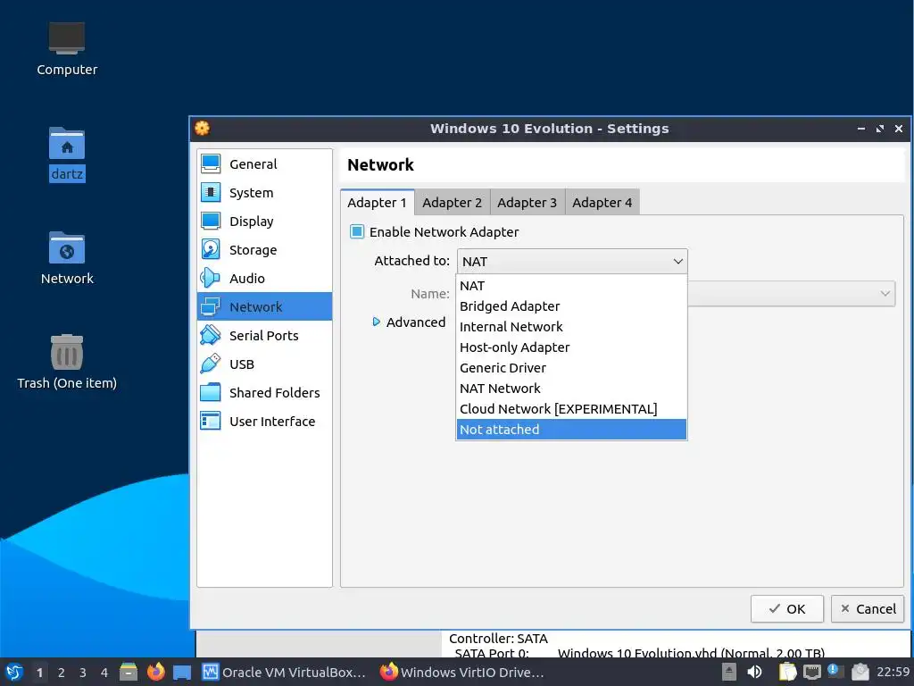Click the Controller: SATA text in VirtualBox window
Screen dimensions: 914x686
[x=498, y=638]
